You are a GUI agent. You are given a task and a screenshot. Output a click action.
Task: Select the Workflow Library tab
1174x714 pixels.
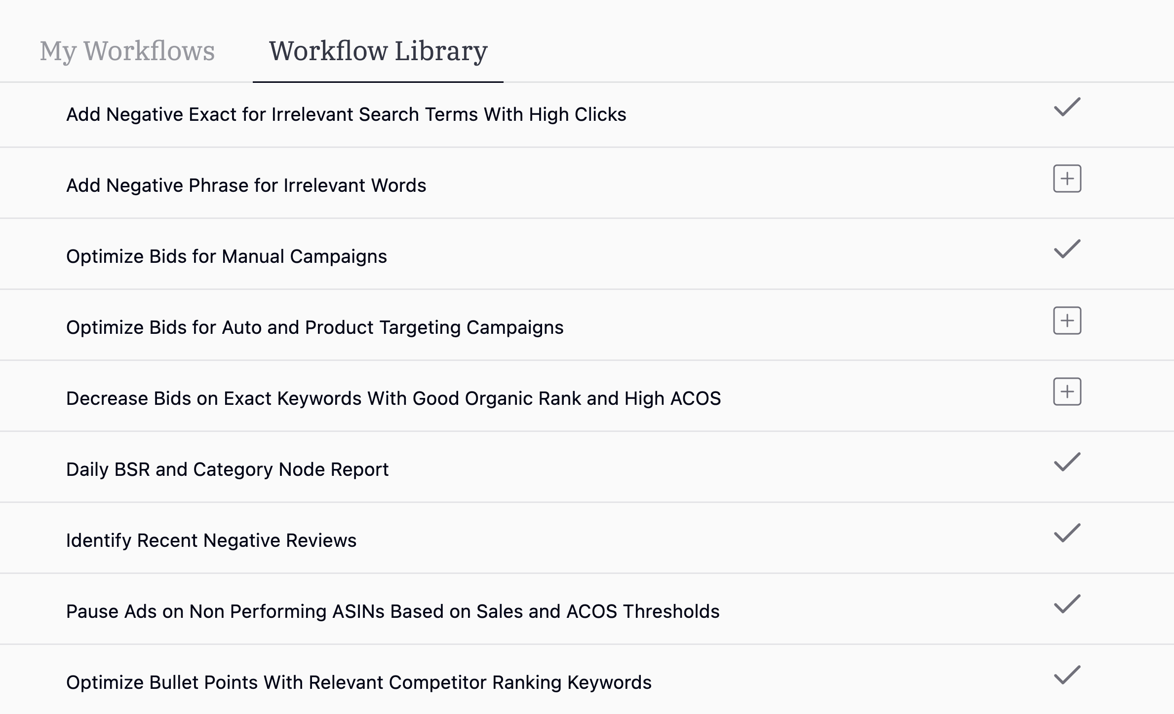coord(377,50)
